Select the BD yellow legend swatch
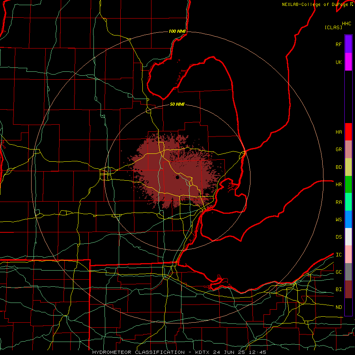The image size is (355, 355). click(x=348, y=167)
